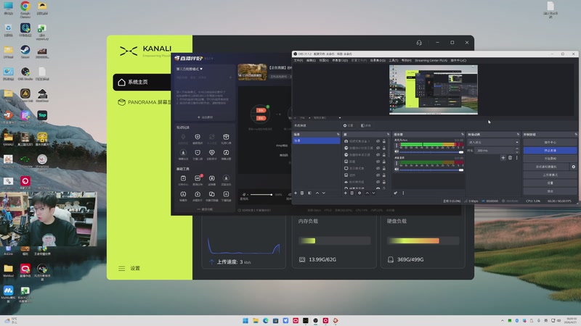Open red-badged tool icon in 直播伴侣 basic tools
The width and height of the screenshot is (581, 326).
point(198,178)
